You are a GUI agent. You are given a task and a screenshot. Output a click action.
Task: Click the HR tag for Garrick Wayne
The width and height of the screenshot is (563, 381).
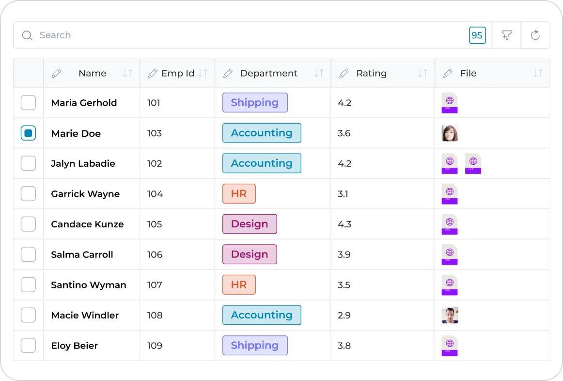coord(239,194)
